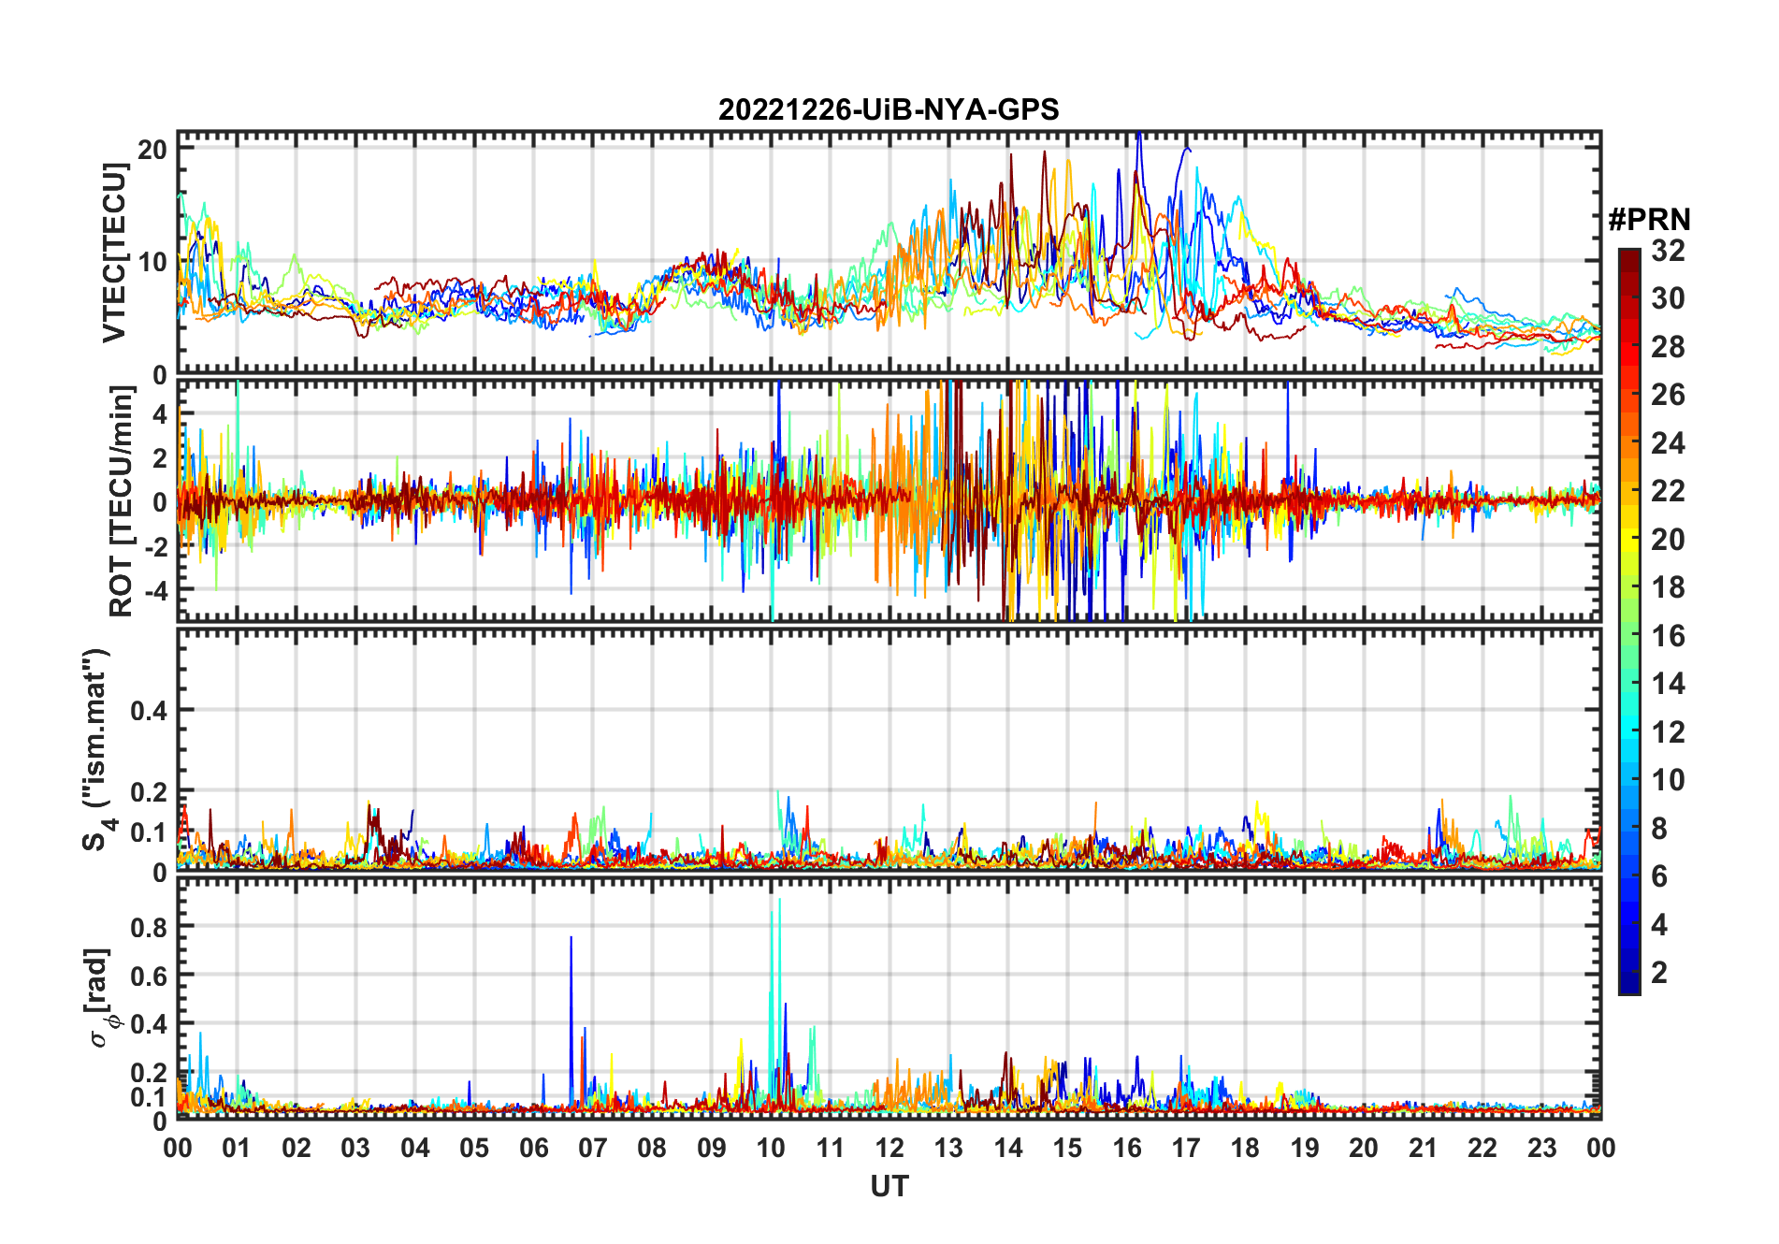Click hour 03 on the UT axis
This screenshot has width=1779, height=1244.
click(355, 1148)
